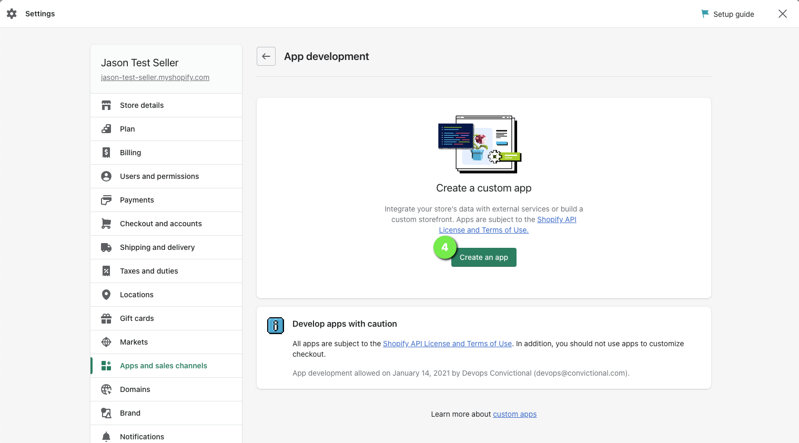Click the Create a custom app title

coord(484,188)
